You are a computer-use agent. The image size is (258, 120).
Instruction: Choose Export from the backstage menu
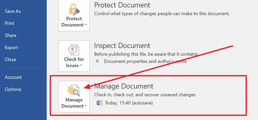11,47
